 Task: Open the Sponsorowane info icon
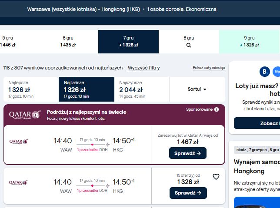(x=217, y=109)
